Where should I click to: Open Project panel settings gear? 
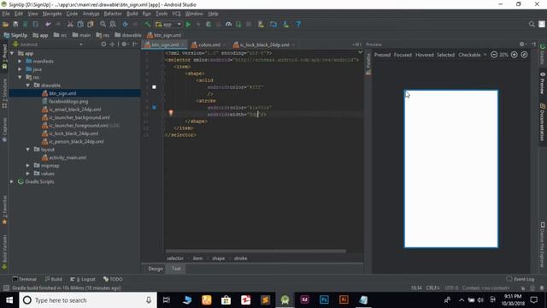(x=125, y=44)
